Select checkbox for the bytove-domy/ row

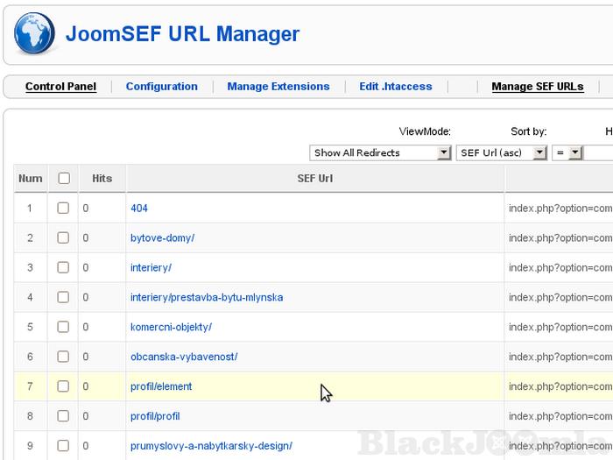coord(63,238)
